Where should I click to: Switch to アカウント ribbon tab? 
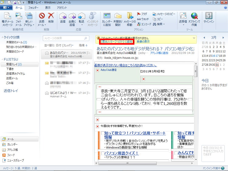(62, 8)
